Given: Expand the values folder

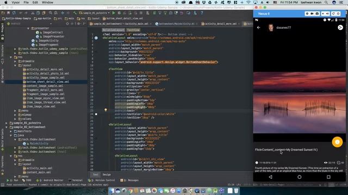Looking at the screenshot, I should point(15,119).
